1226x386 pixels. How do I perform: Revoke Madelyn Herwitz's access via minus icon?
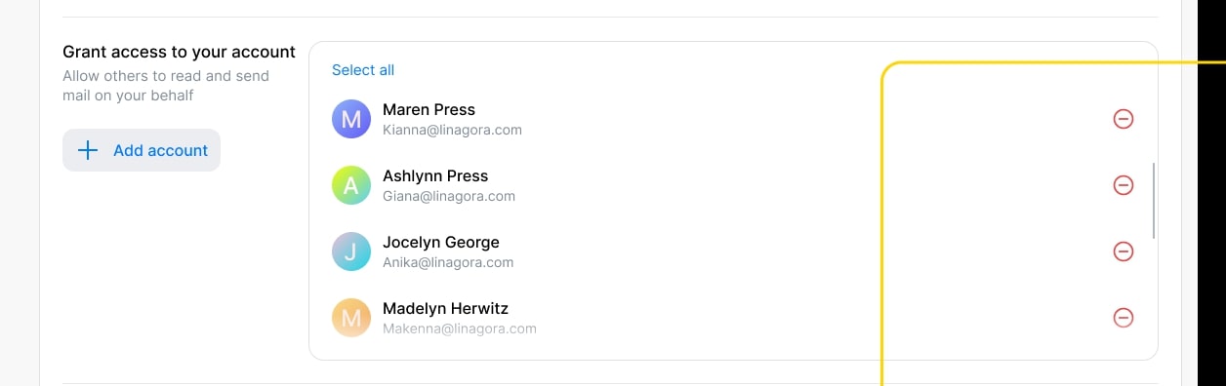pos(1124,318)
